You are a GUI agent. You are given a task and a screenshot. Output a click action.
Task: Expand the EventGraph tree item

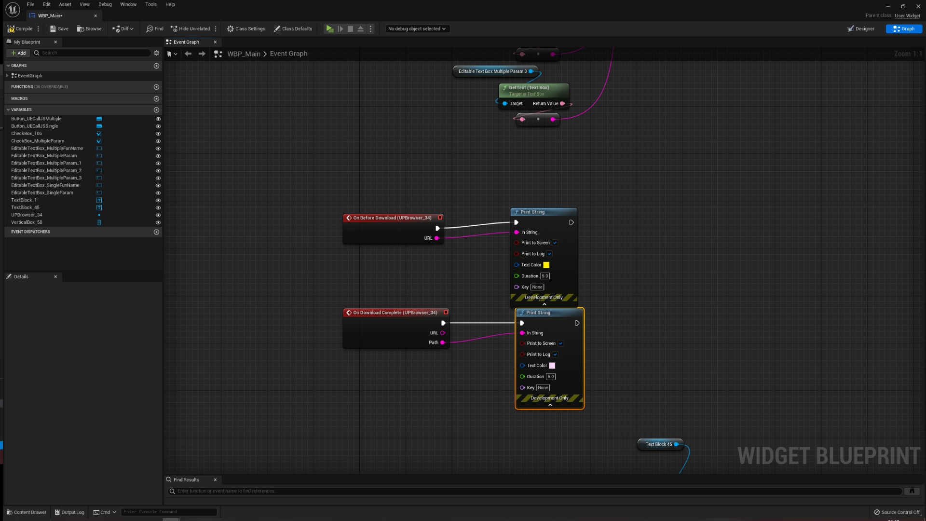[x=7, y=76]
